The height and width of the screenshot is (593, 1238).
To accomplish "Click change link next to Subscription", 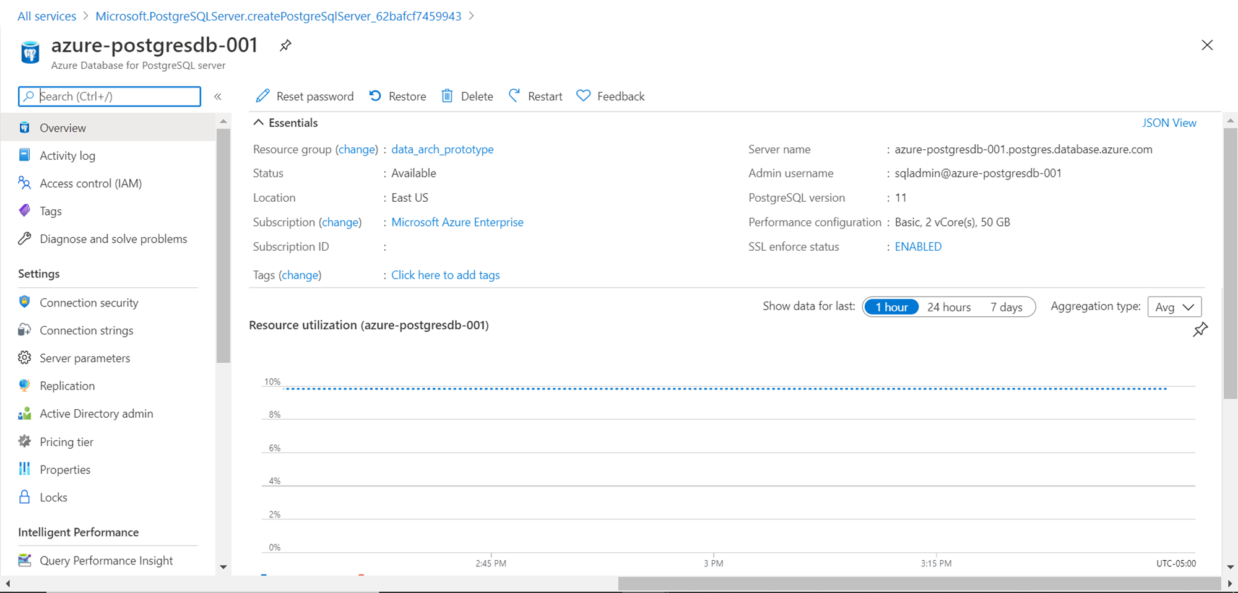I will click(x=340, y=222).
